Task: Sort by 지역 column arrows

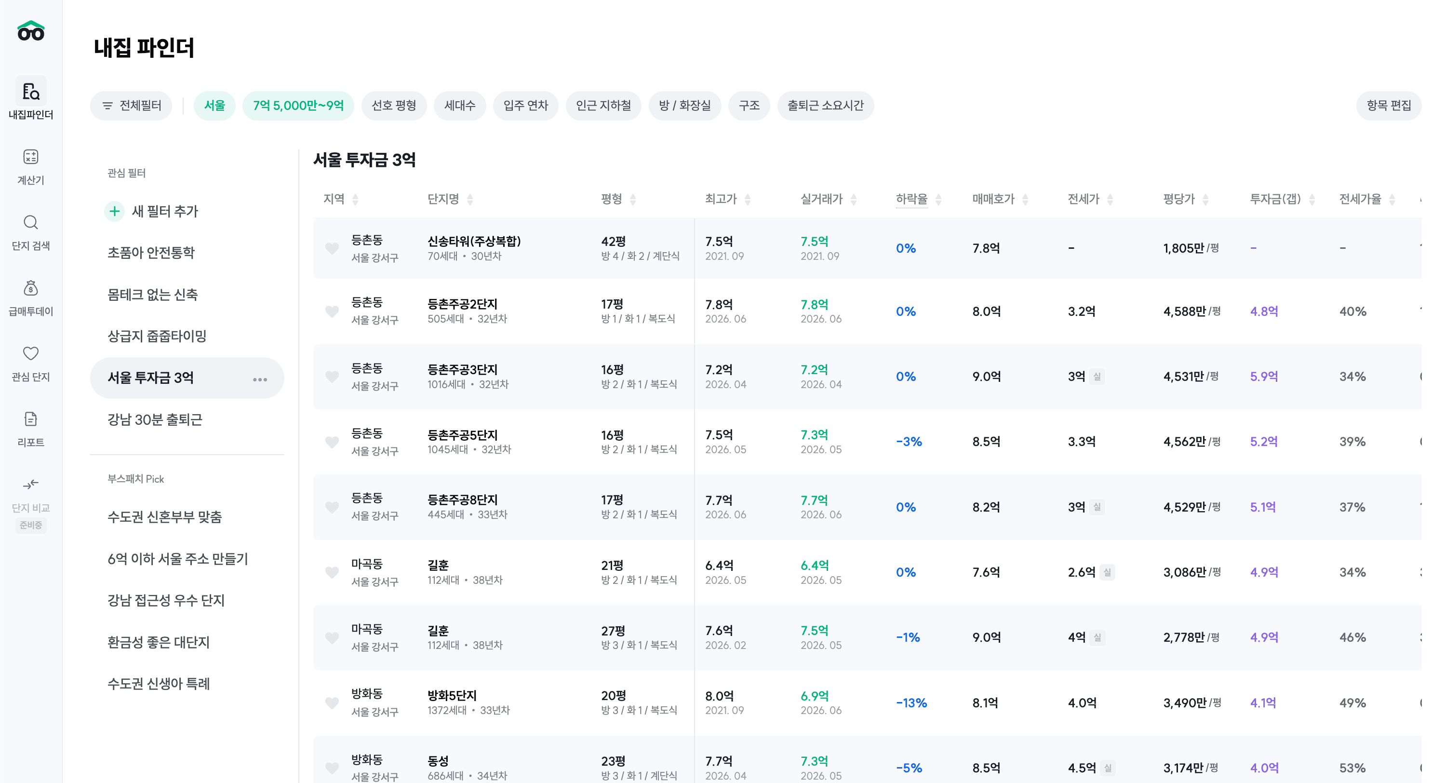Action: click(x=355, y=199)
